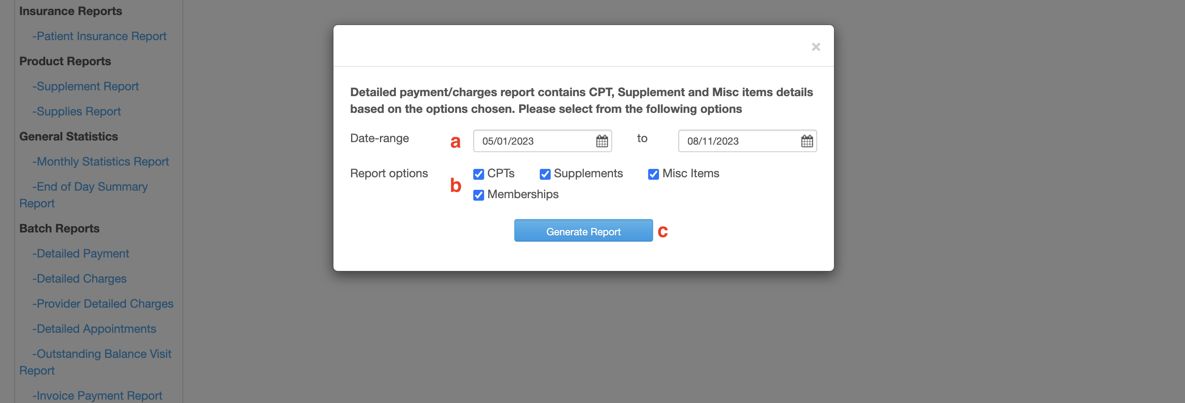Toggle the Memberships checkbox
Screen dimensions: 1185x403
(478, 195)
